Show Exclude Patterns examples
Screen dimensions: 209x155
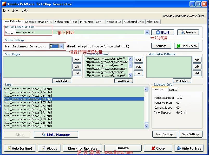coord(123,81)
